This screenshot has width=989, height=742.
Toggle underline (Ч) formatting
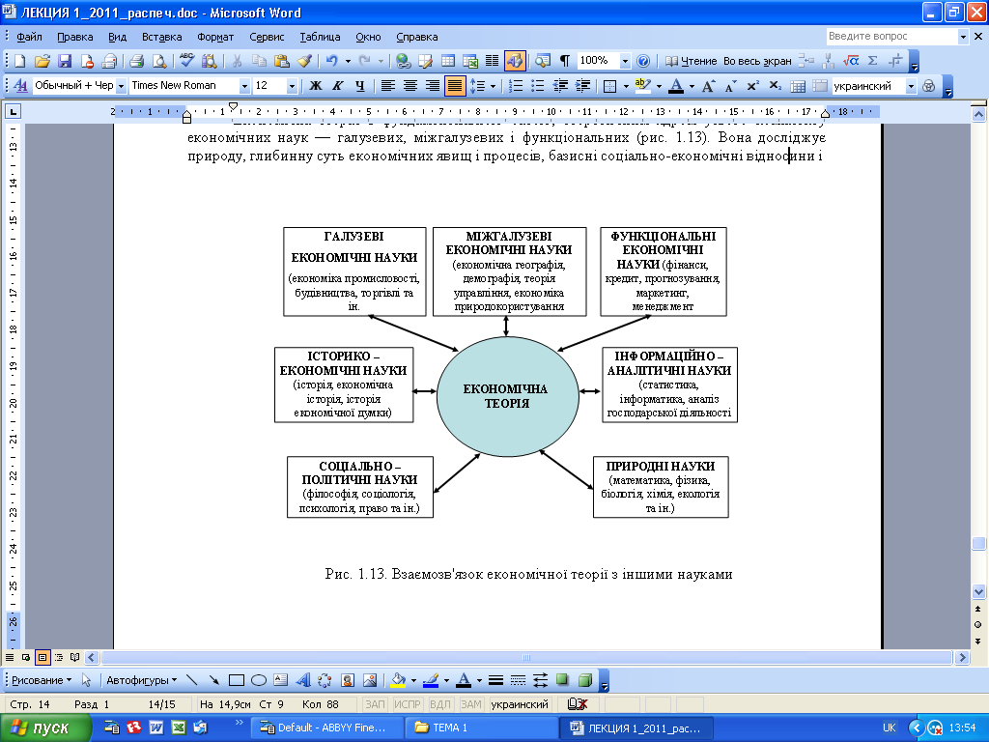(359, 86)
